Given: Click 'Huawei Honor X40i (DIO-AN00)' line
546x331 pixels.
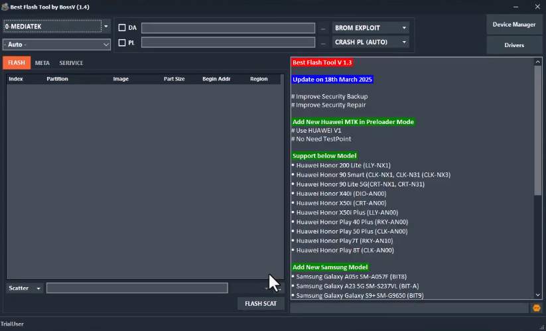Looking at the screenshot, I should pos(339,194).
